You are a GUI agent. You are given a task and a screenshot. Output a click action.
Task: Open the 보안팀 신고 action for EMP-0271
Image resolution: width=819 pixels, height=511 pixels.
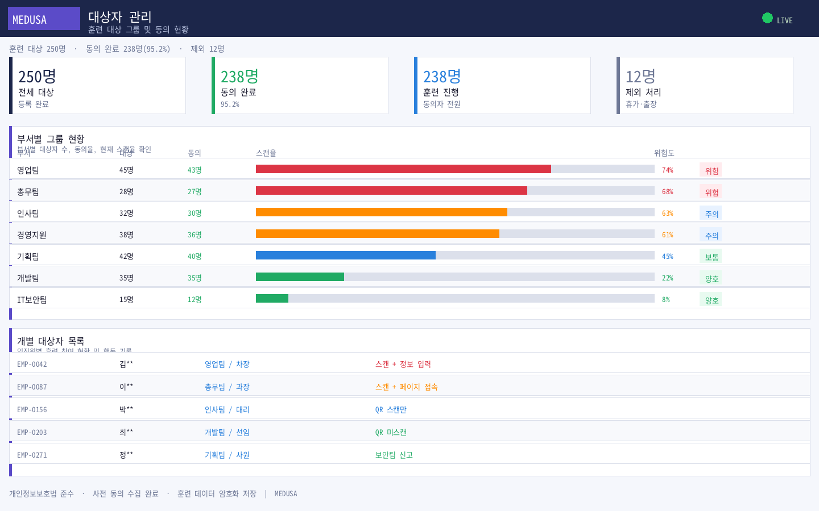[394, 455]
